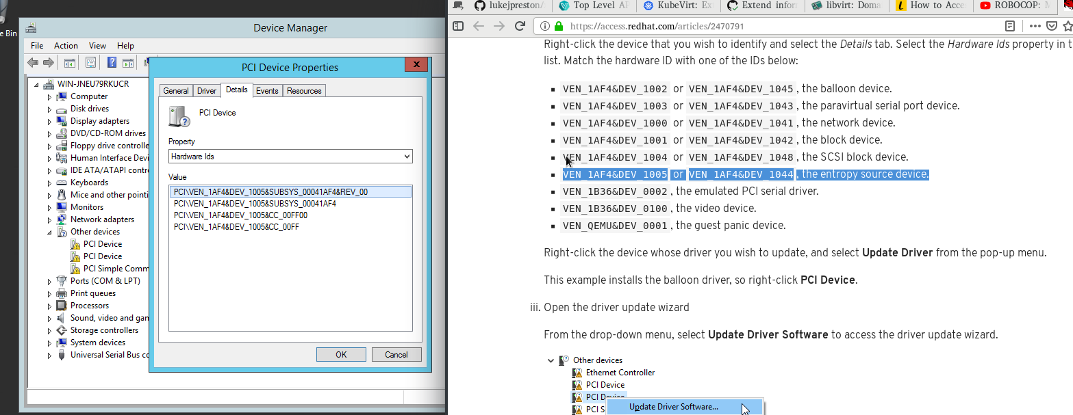Click green padlock site security icon
This screenshot has width=1073, height=415.
pyautogui.click(x=559, y=27)
